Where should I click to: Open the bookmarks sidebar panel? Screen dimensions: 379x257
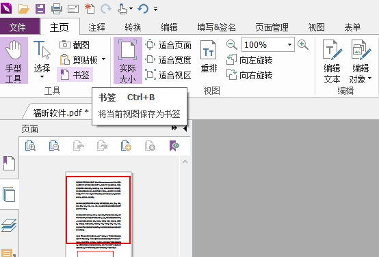pos(9,163)
